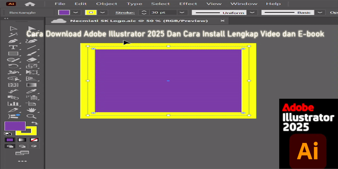Select the Perspective Grid tool
The height and width of the screenshot is (169, 338).
pyautogui.click(x=31, y=79)
